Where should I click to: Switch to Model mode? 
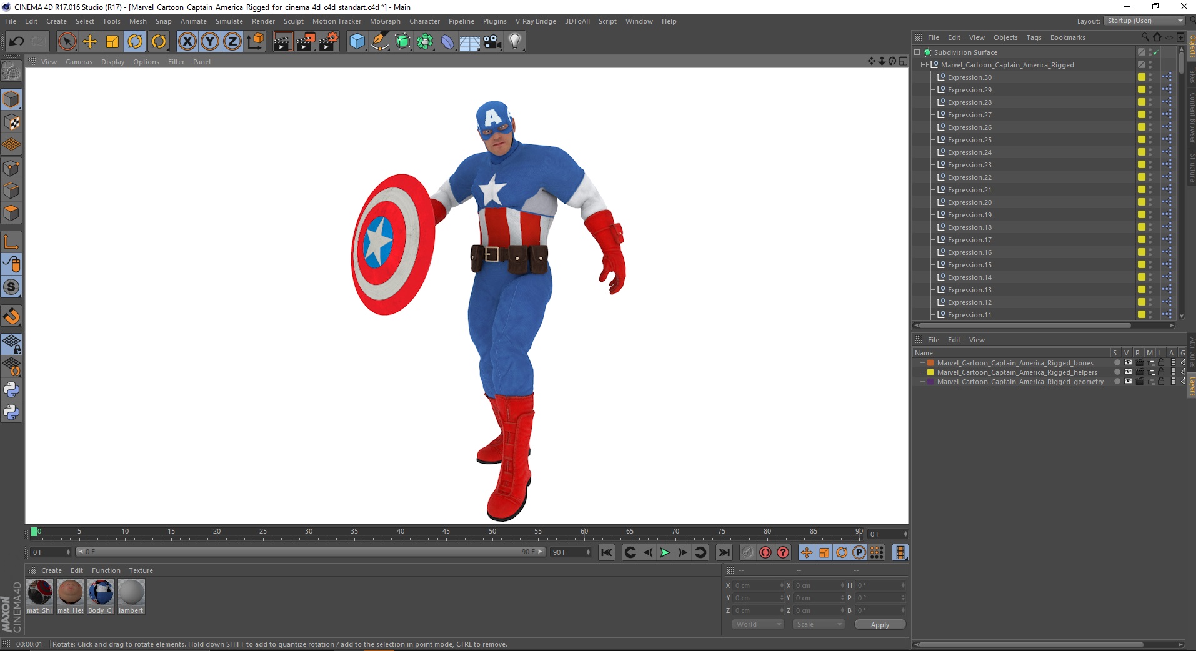coord(11,99)
